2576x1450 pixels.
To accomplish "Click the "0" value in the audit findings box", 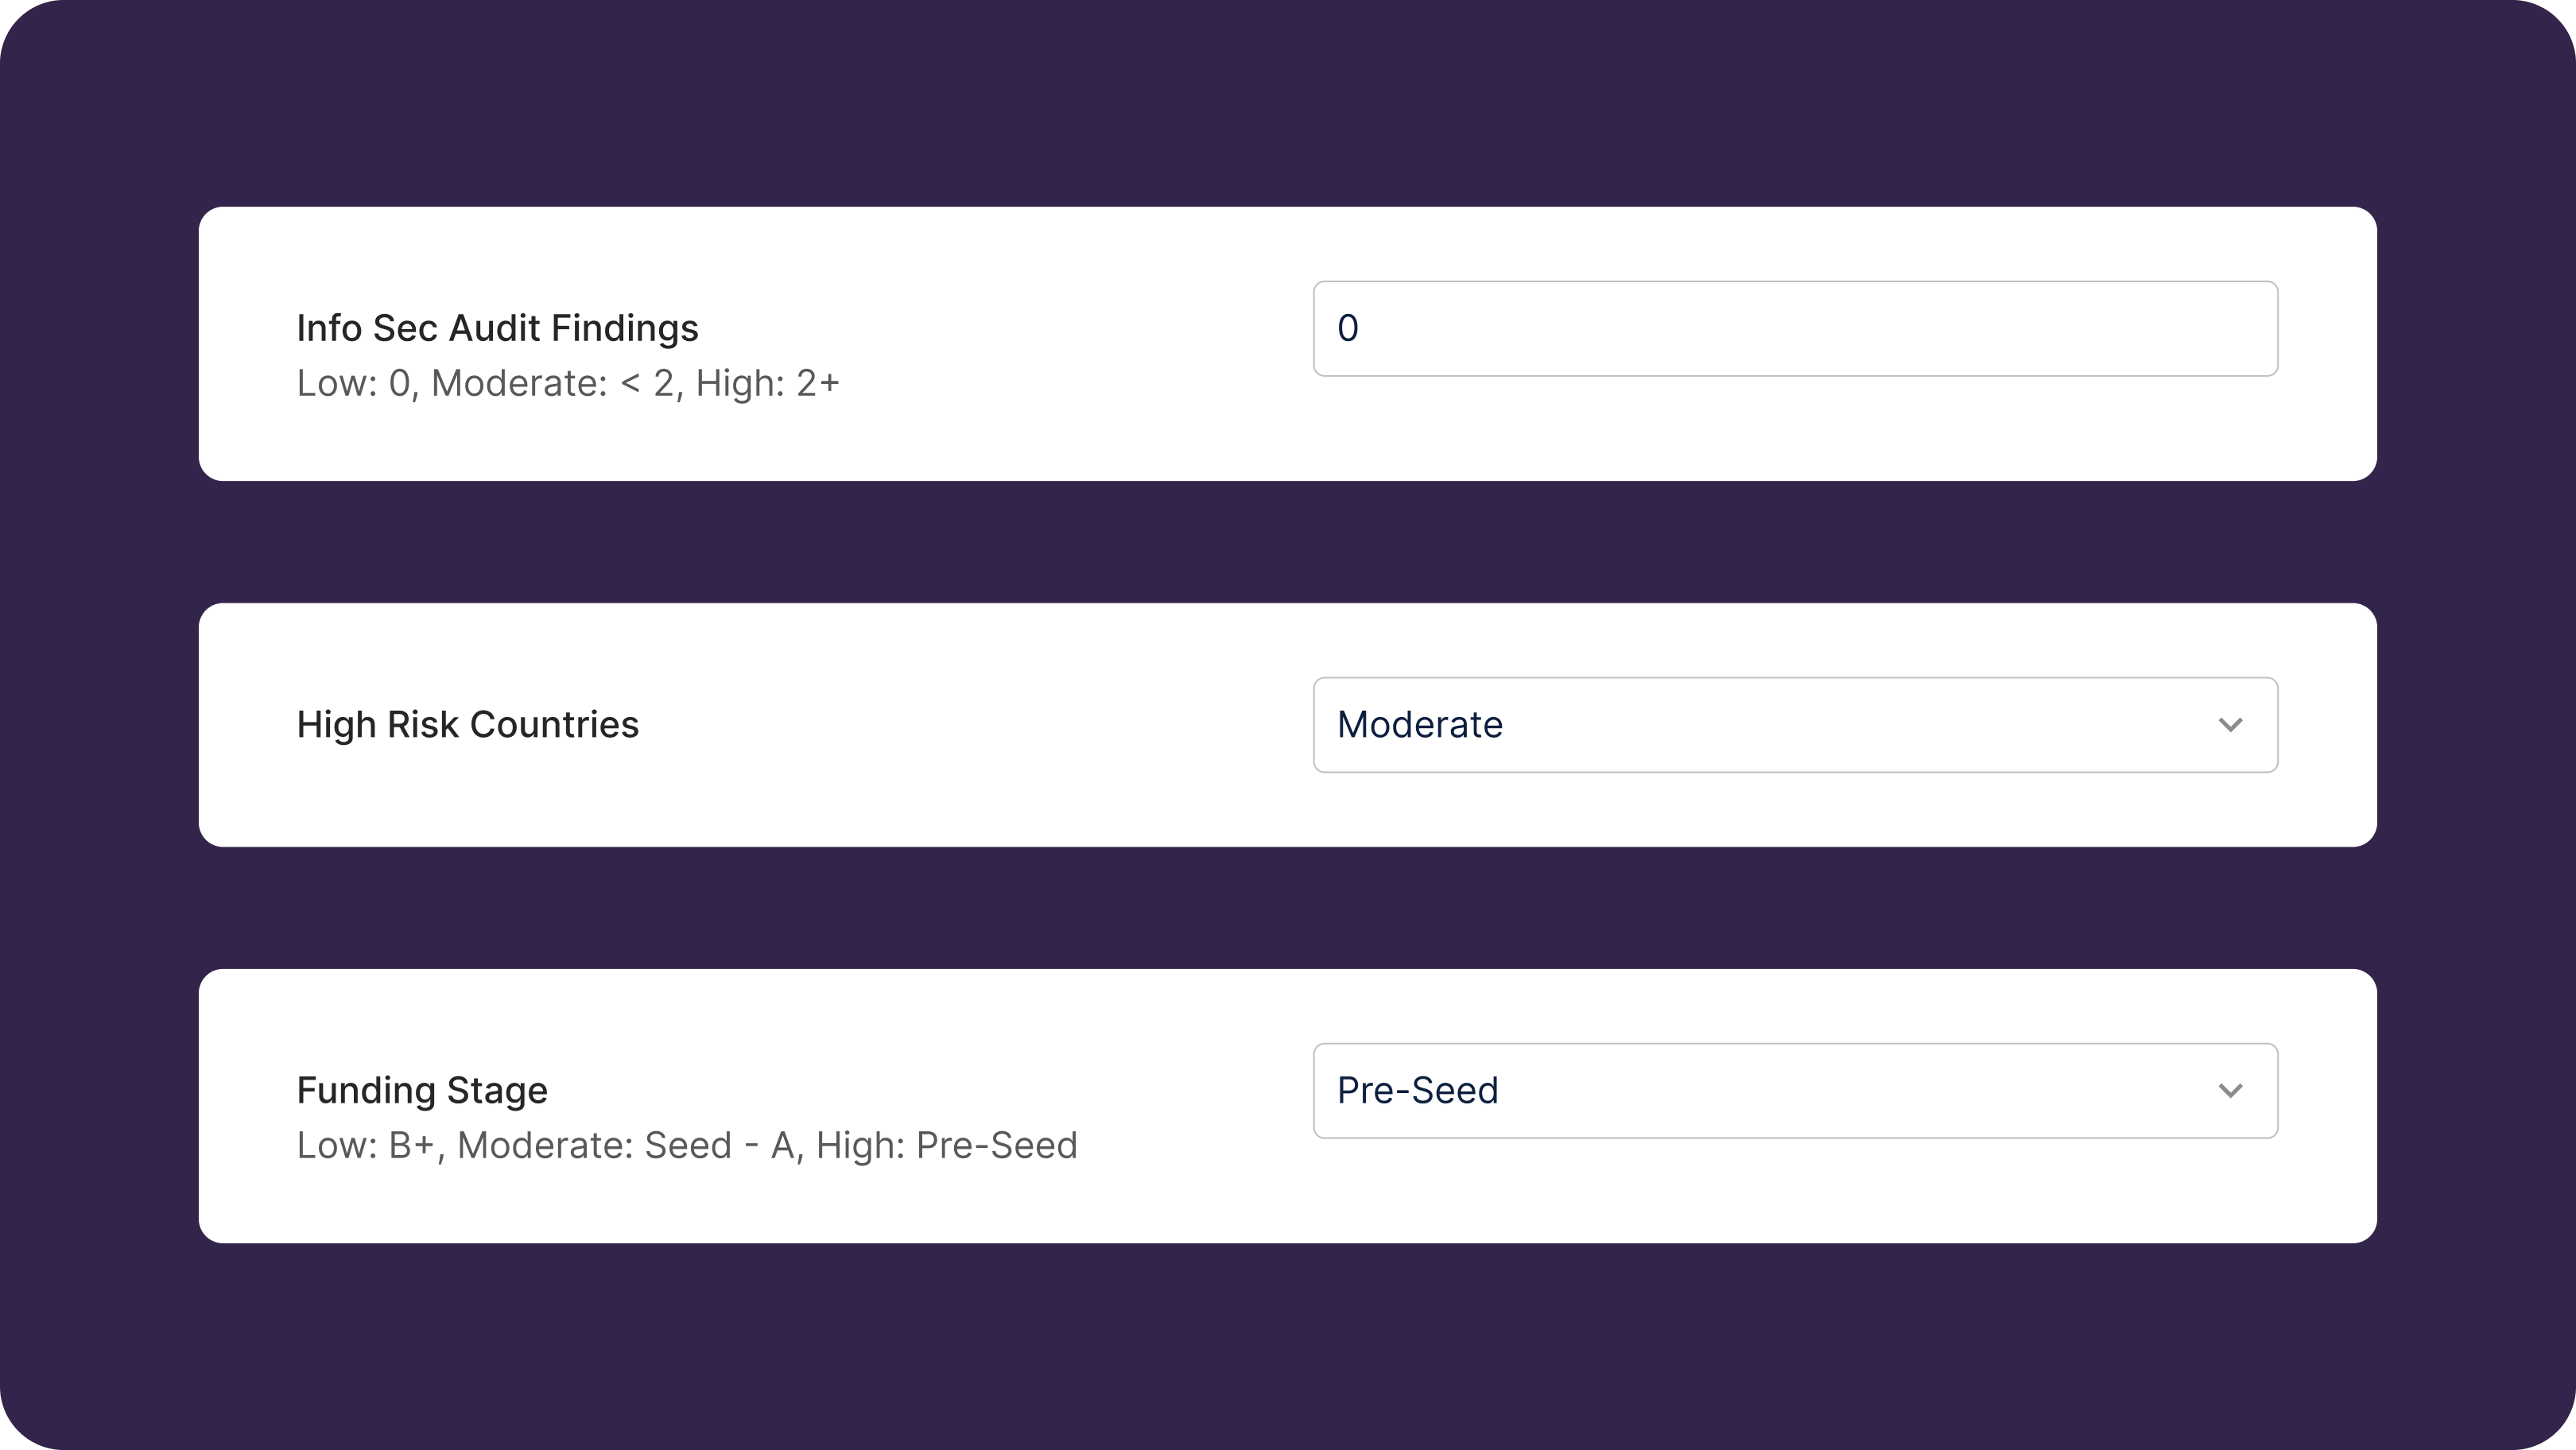I will coord(1348,329).
